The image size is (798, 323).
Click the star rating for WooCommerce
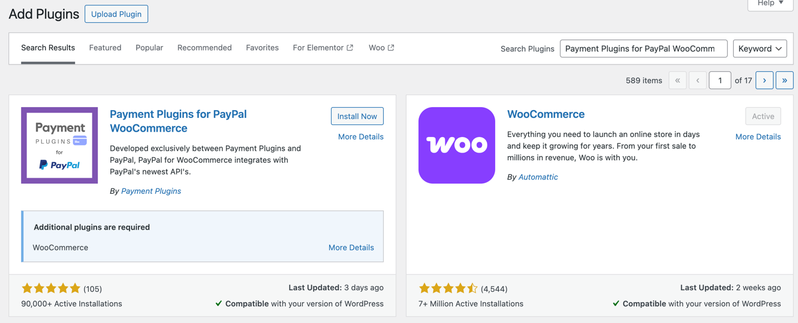pyautogui.click(x=448, y=288)
